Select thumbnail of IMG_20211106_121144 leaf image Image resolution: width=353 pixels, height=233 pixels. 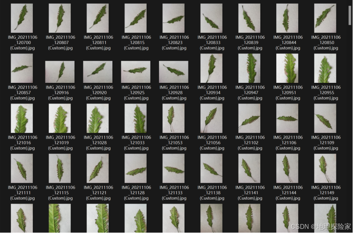click(x=287, y=169)
